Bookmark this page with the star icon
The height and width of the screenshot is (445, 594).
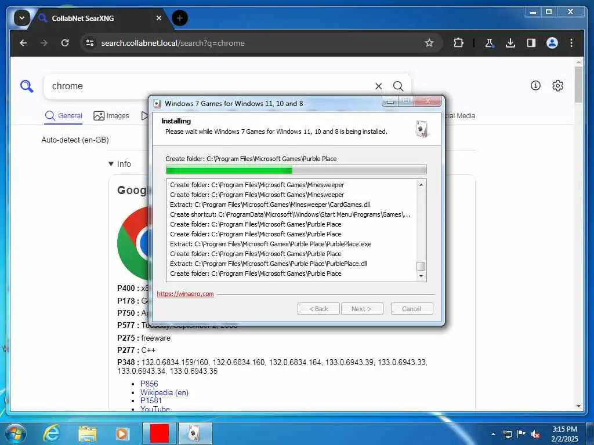pos(429,43)
